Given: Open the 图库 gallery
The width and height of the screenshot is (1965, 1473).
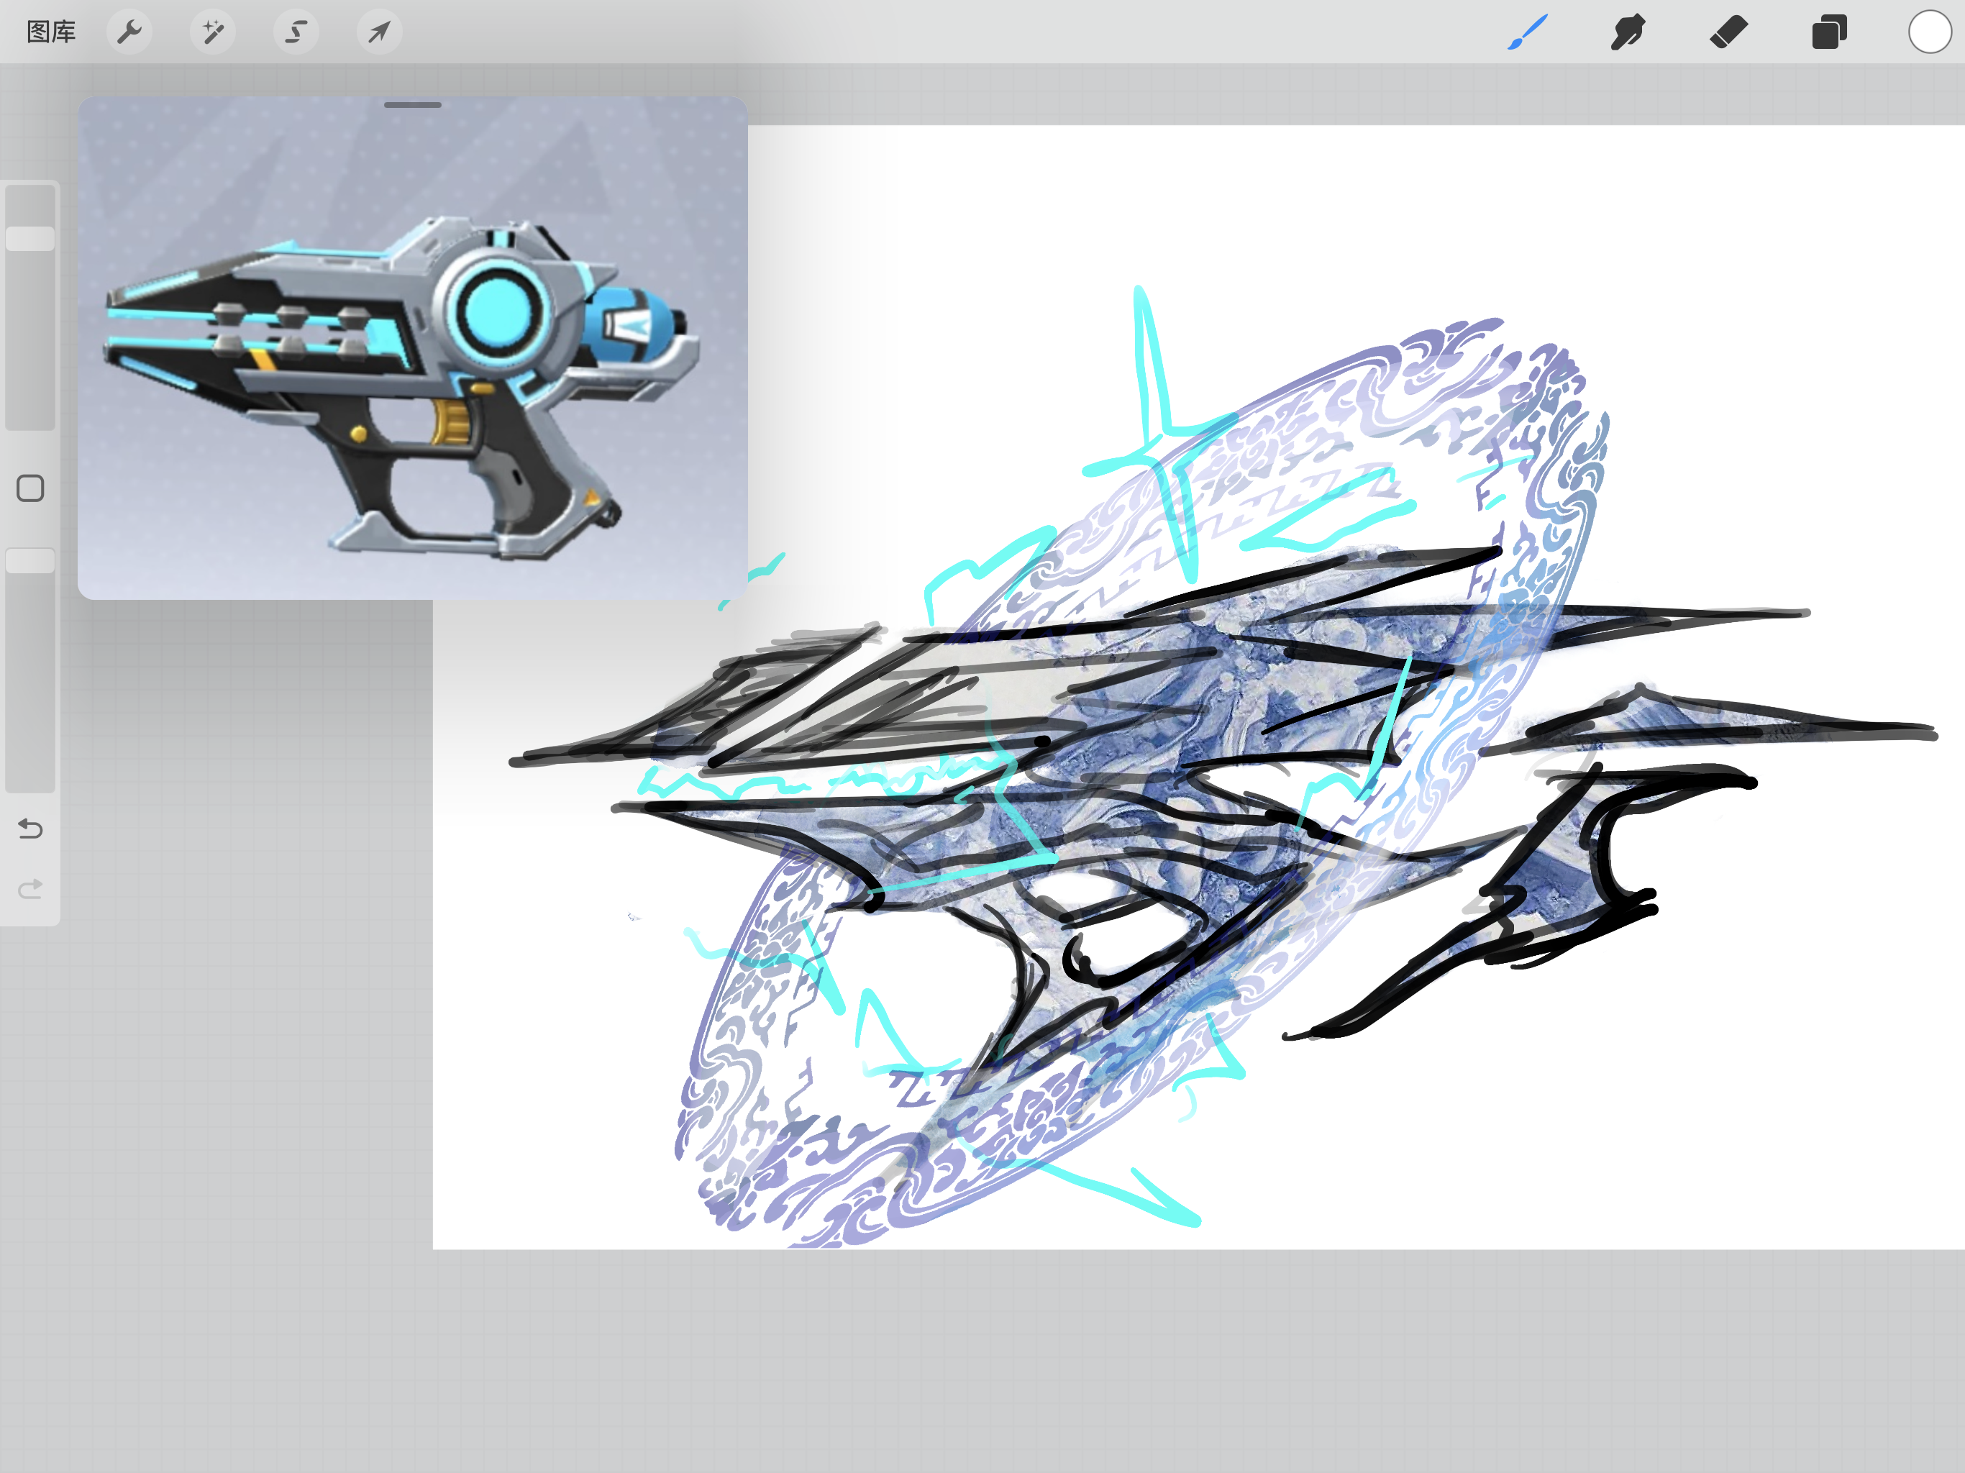Looking at the screenshot, I should click(x=50, y=32).
